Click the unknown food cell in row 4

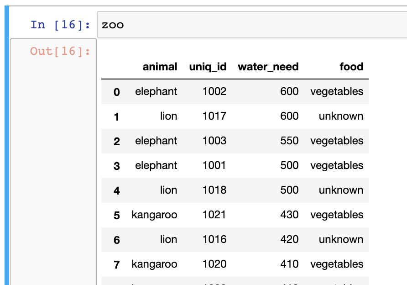click(341, 190)
